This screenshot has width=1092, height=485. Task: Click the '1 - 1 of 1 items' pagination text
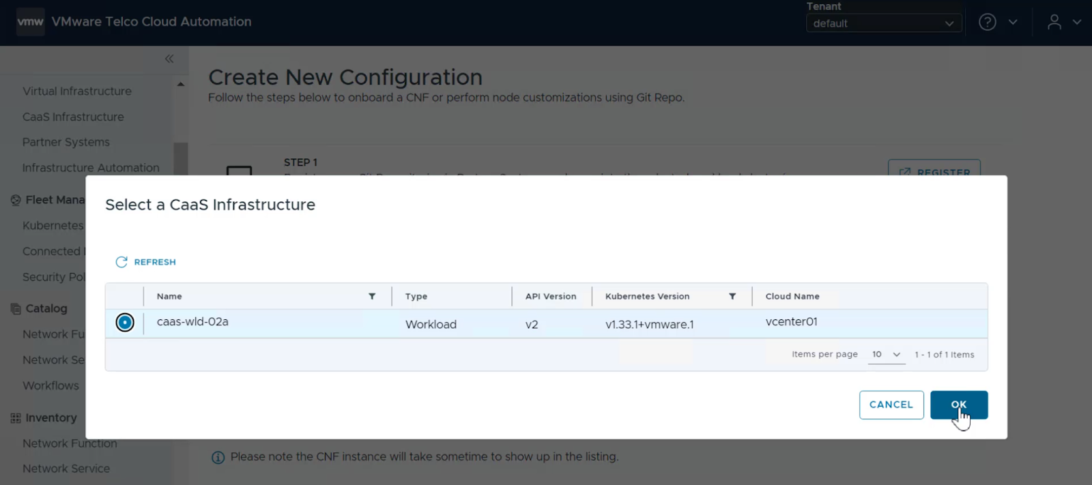click(945, 354)
